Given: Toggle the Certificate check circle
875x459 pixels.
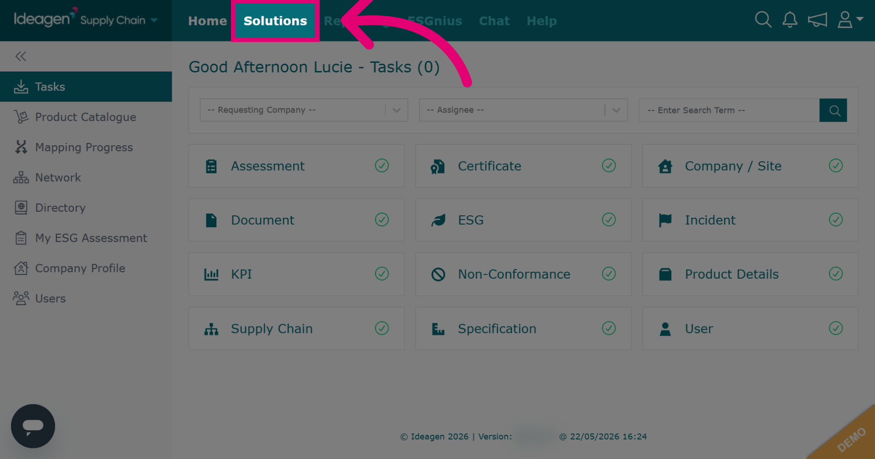Looking at the screenshot, I should [x=609, y=165].
